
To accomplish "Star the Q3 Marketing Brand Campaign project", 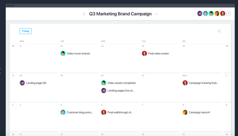I will click(84, 14).
